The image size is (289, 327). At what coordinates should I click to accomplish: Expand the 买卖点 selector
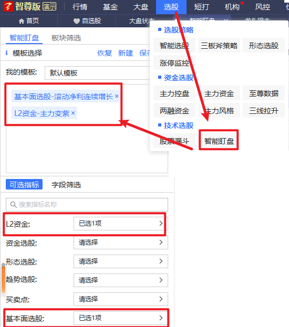121,299
